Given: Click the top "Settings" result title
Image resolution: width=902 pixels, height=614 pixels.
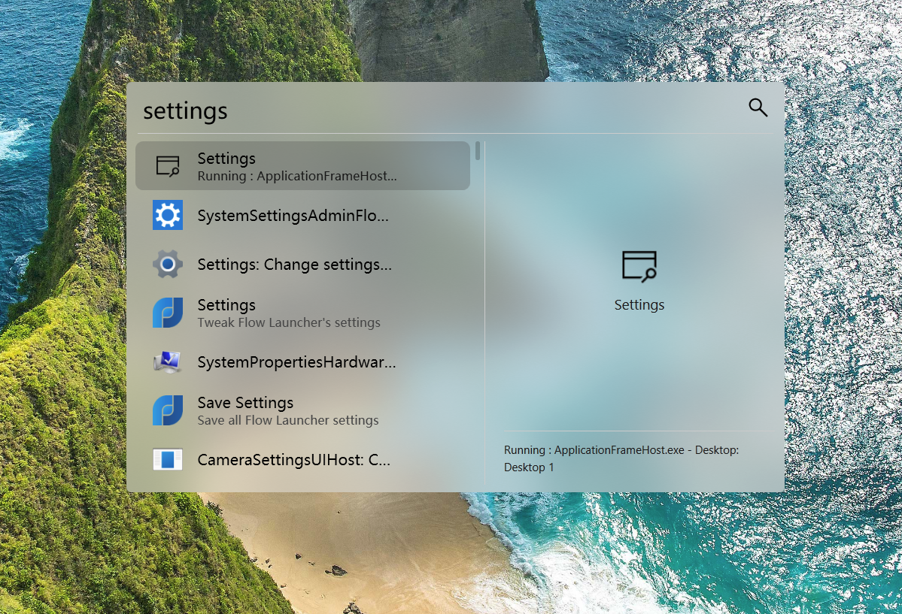Looking at the screenshot, I should tap(226, 159).
